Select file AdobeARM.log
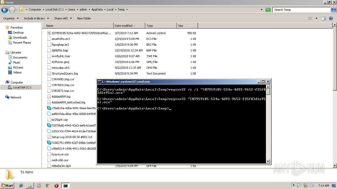 click(x=61, y=97)
